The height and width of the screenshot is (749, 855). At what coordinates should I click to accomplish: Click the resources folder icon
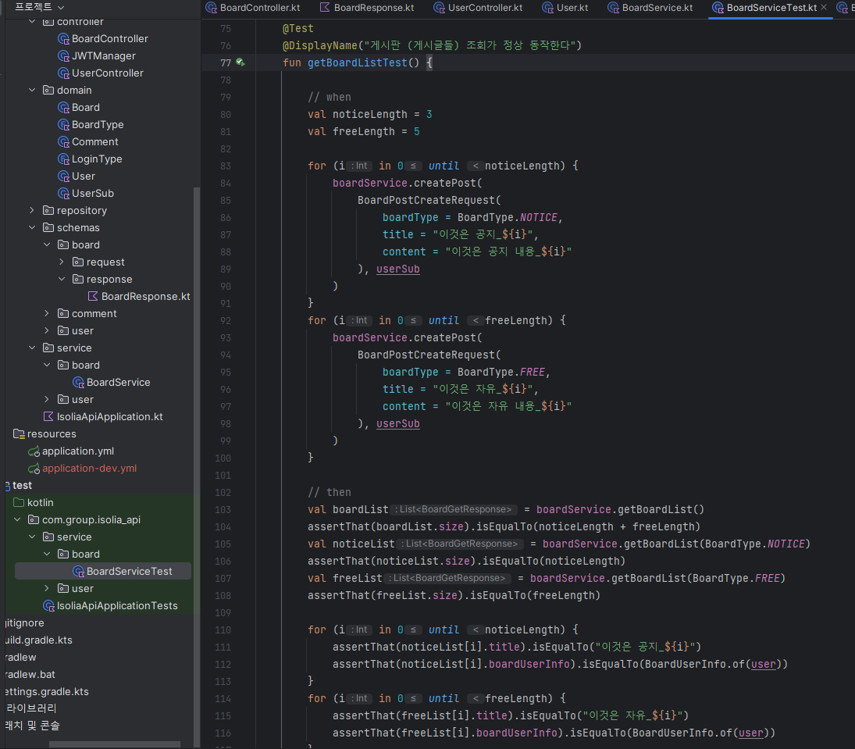(x=19, y=433)
